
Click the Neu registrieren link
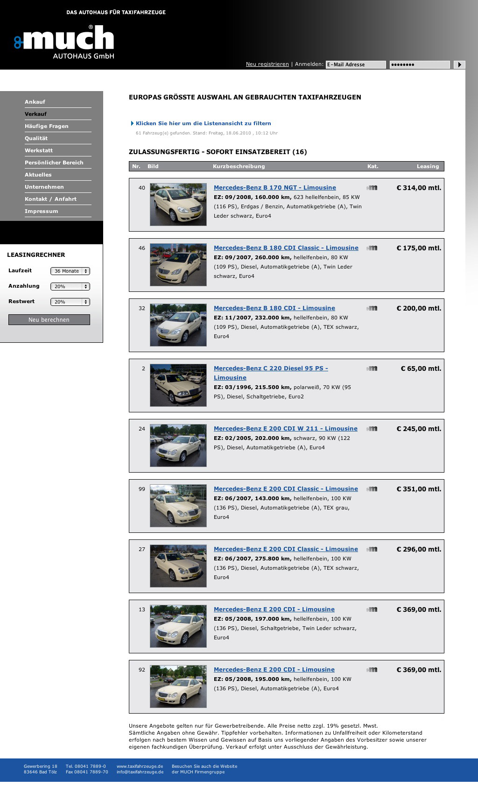[267, 64]
